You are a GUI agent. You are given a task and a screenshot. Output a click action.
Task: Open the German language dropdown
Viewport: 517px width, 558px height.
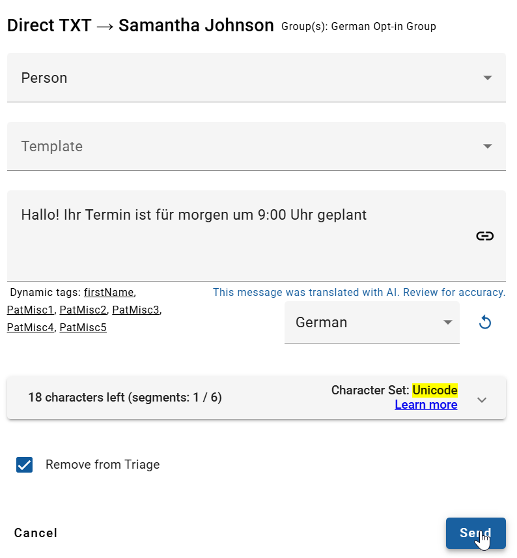click(x=372, y=322)
